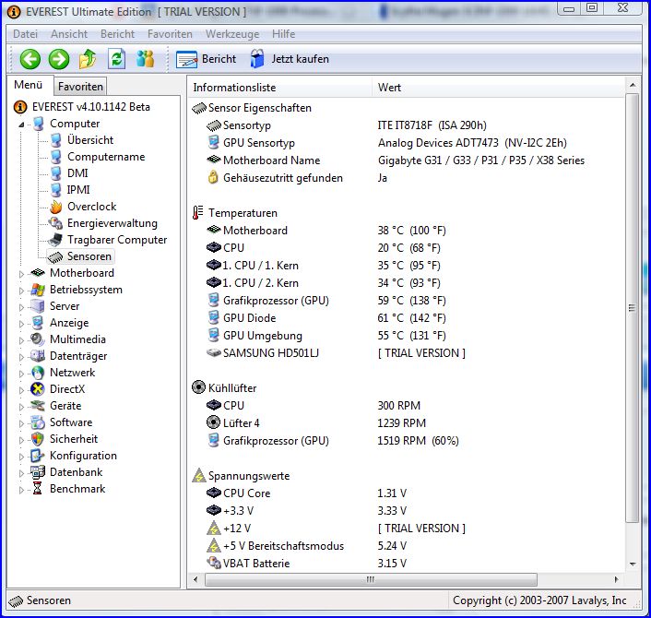Expand the Server tree node
Image resolution: width=651 pixels, height=618 pixels.
(21, 307)
